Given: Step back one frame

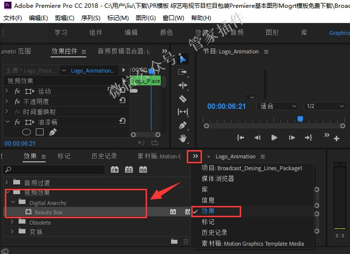Looking at the screenshot, I should (x=257, y=137).
